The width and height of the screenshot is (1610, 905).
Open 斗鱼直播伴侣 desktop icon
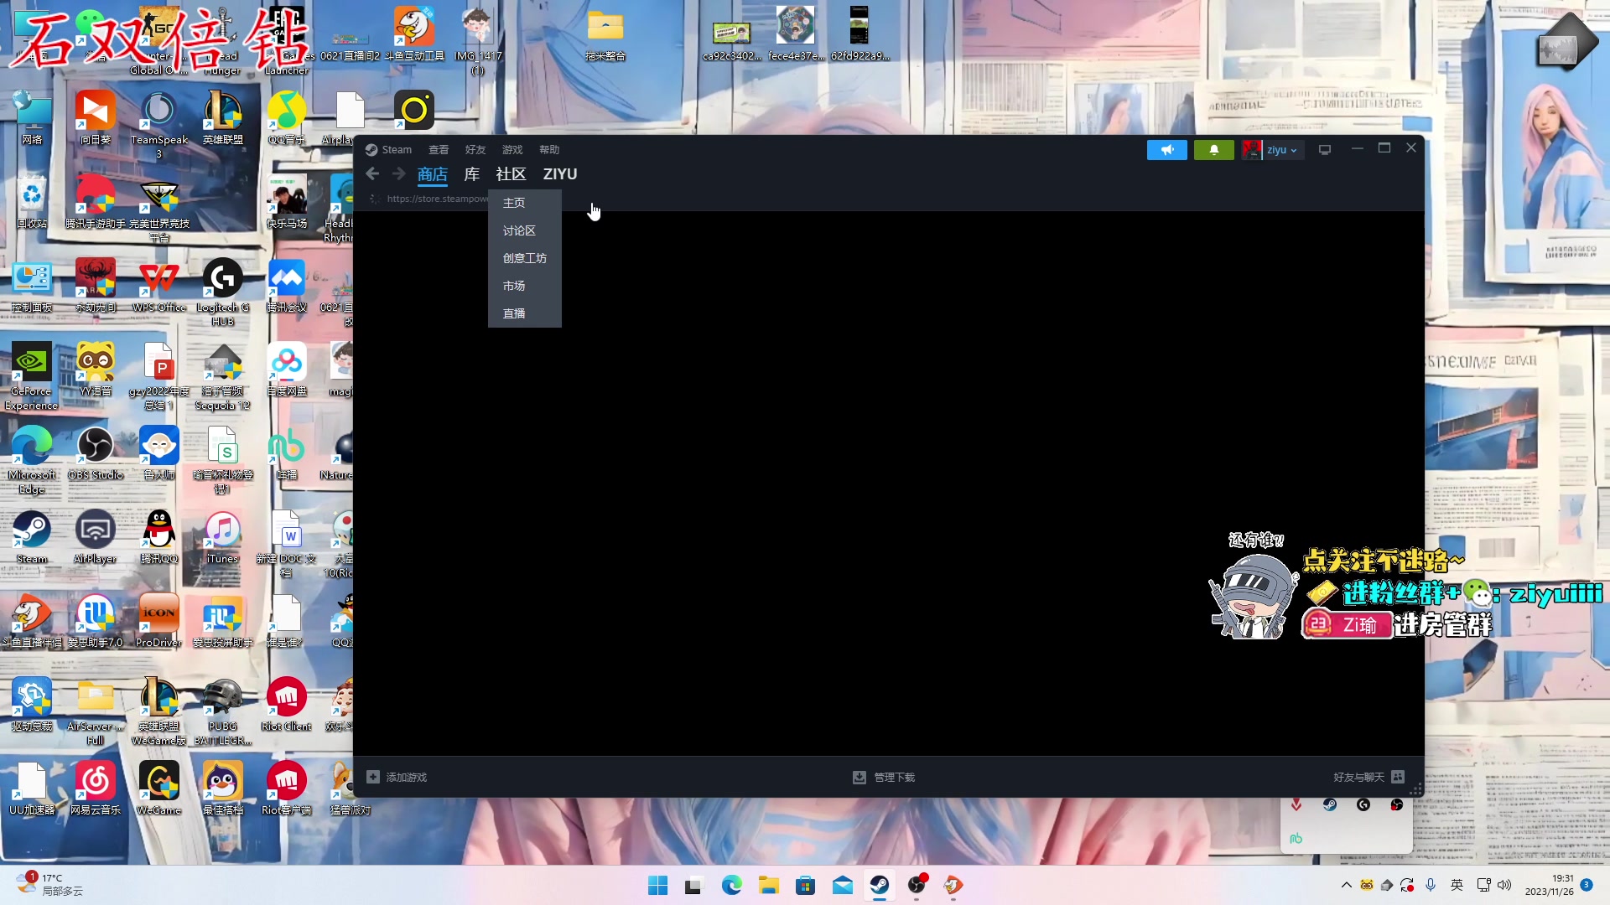click(32, 621)
